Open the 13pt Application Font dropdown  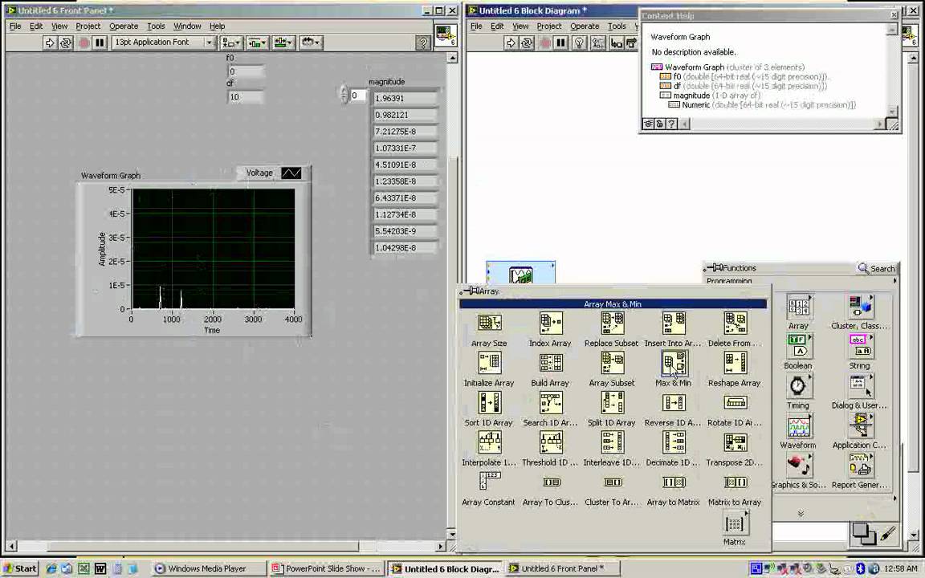pyautogui.click(x=163, y=43)
